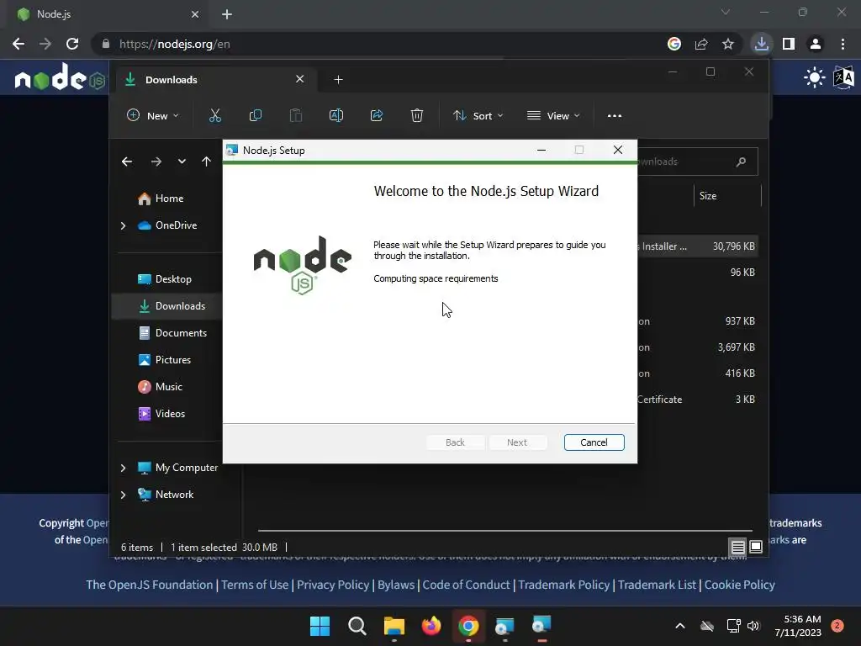Open the Terms of Use link
This screenshot has height=646, width=861.
click(x=255, y=585)
